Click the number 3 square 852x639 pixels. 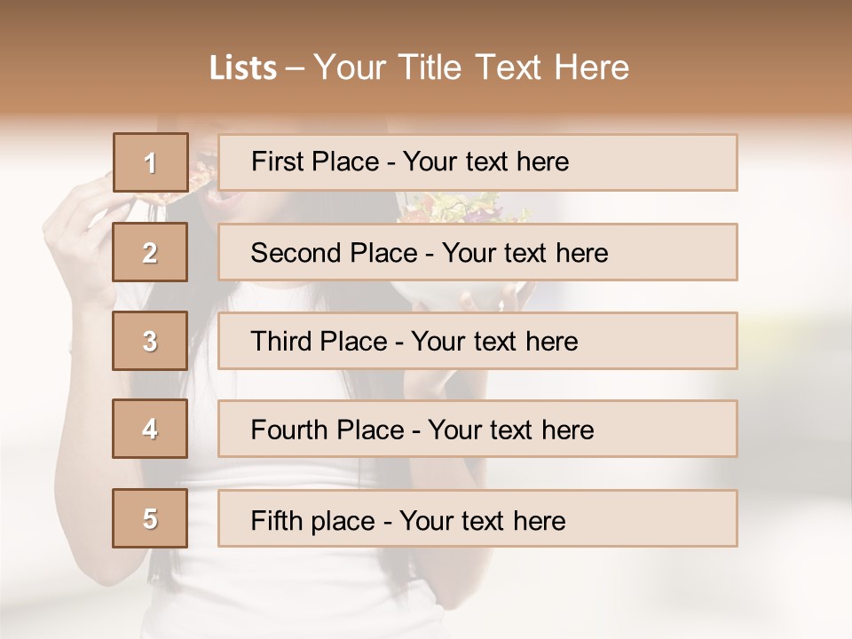(150, 341)
